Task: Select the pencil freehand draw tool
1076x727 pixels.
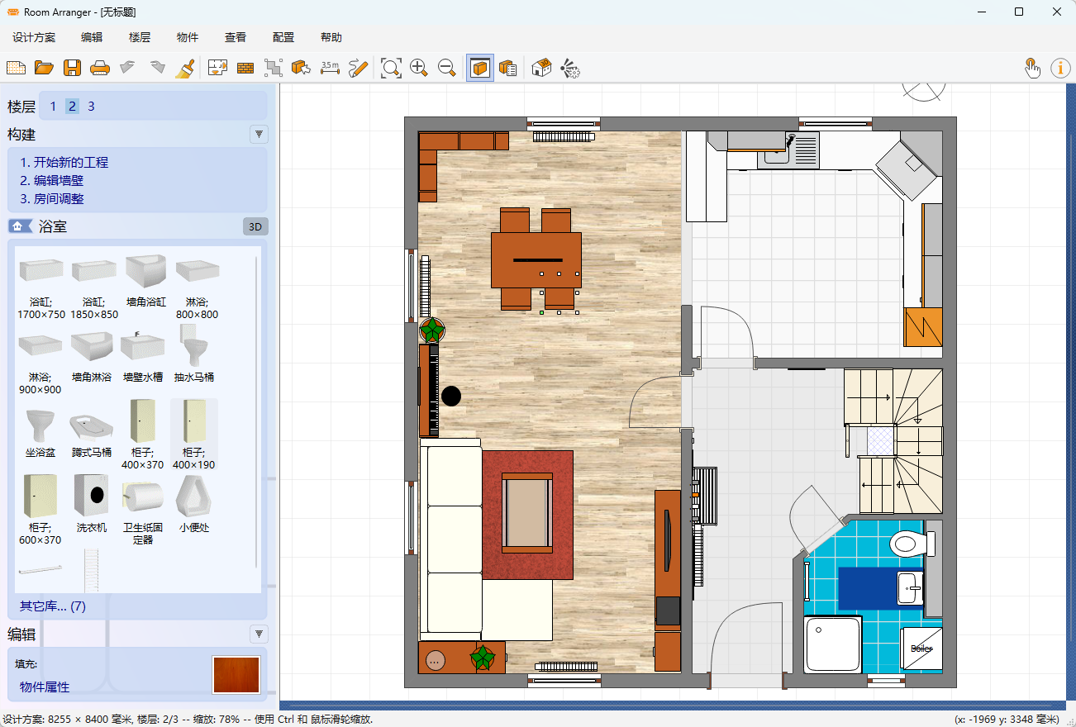Action: point(358,68)
